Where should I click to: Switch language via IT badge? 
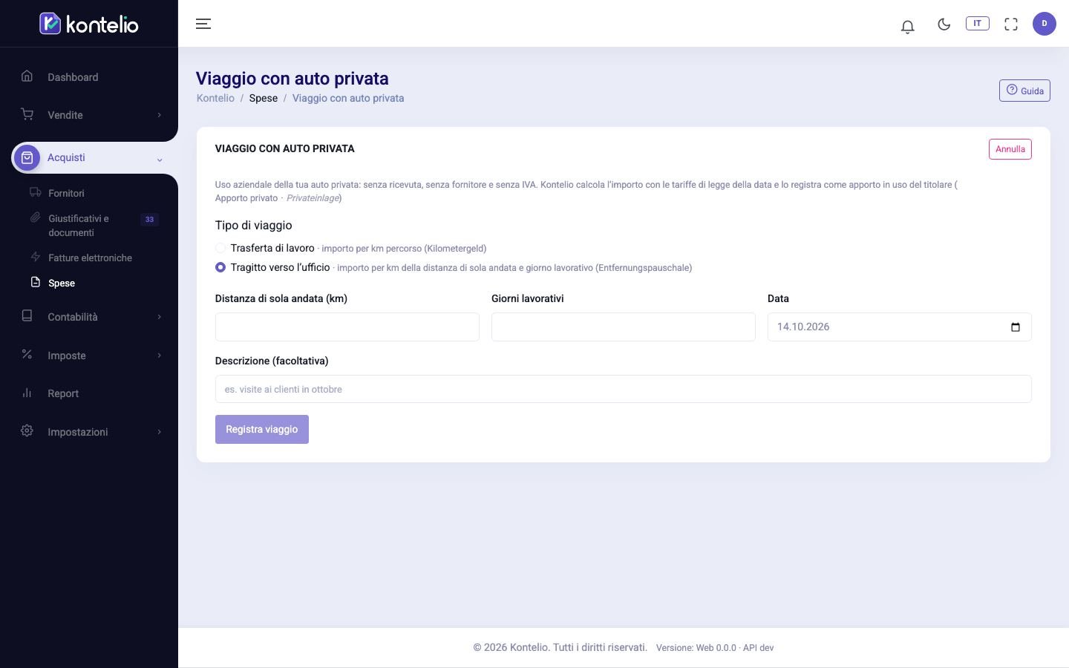977,23
